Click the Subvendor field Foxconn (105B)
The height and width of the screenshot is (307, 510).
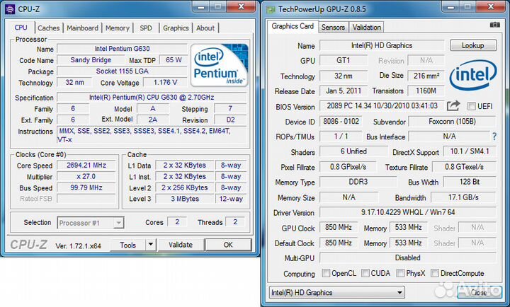click(452, 122)
